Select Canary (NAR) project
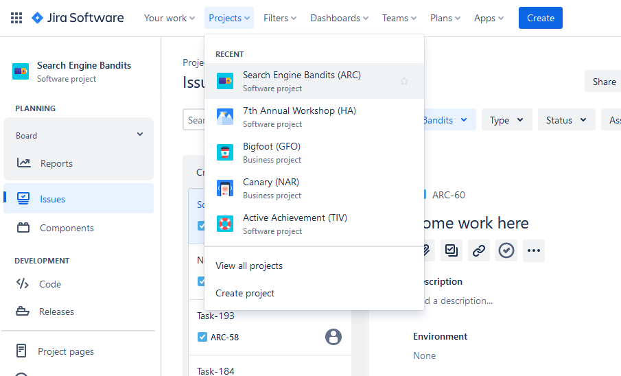The image size is (621, 376). click(x=314, y=188)
